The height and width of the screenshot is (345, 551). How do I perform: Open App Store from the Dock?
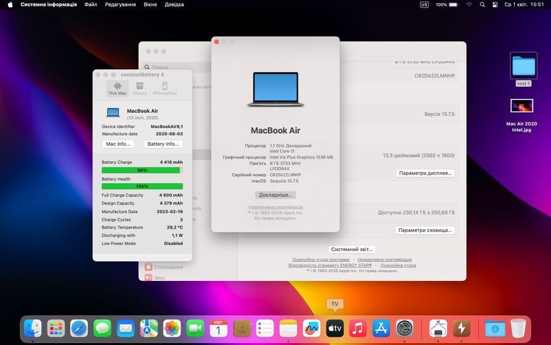tap(381, 328)
